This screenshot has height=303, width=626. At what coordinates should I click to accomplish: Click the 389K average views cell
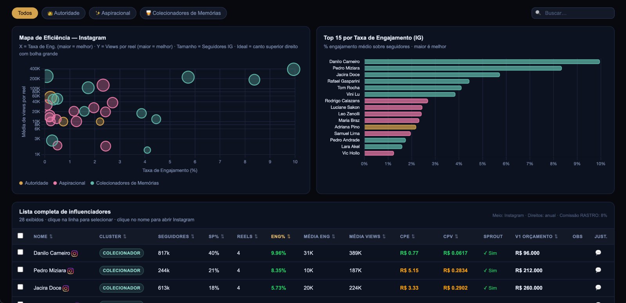(355, 253)
